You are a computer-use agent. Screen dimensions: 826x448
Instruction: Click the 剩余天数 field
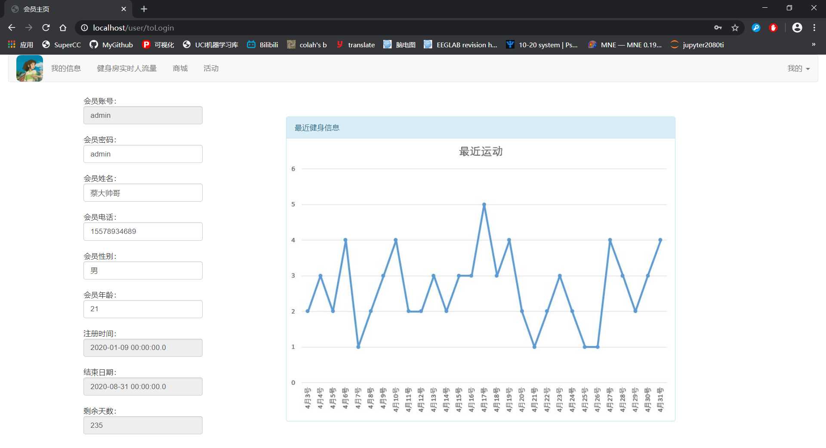coord(143,425)
